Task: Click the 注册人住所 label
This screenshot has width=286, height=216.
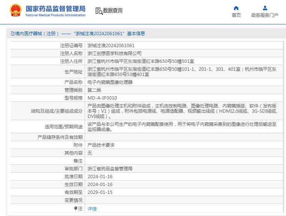Action: click(71, 61)
